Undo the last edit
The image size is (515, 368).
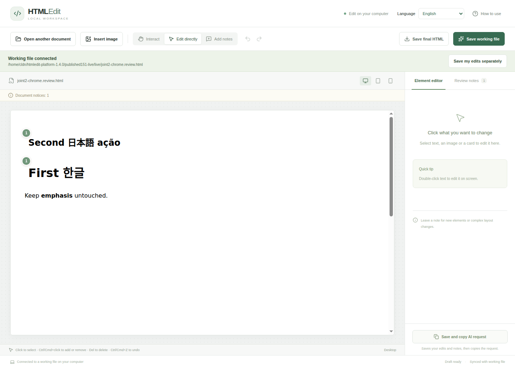248,39
